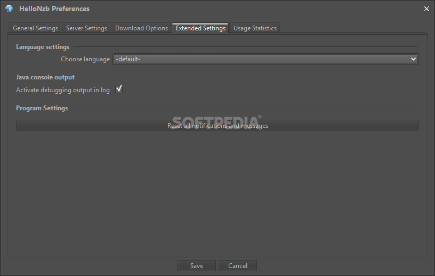Click the Program Settings heading

pyautogui.click(x=42, y=108)
